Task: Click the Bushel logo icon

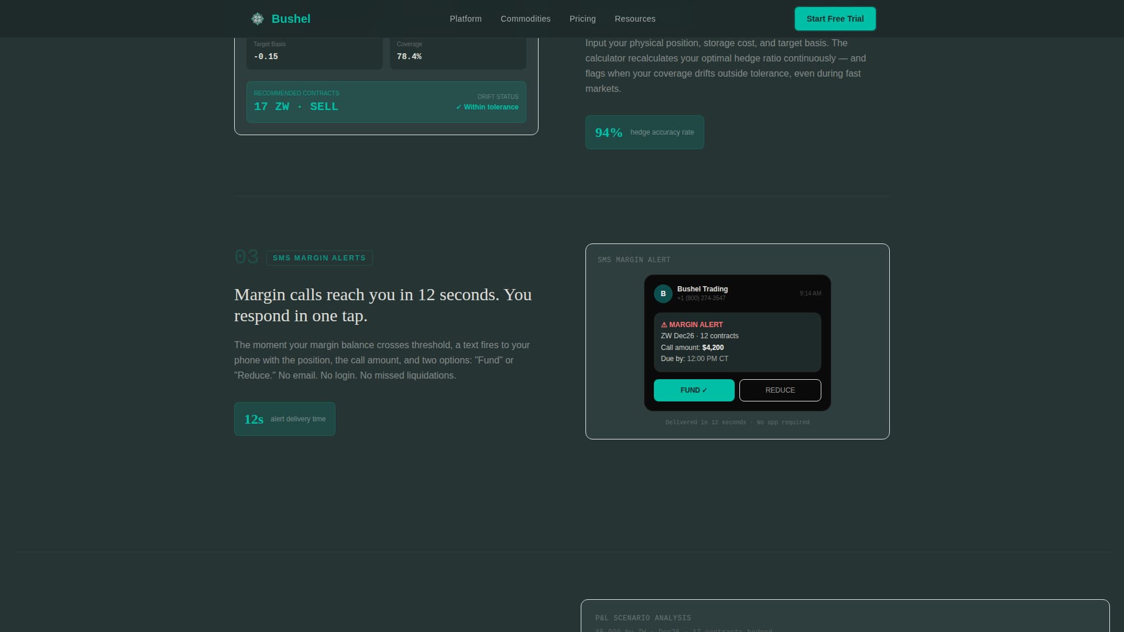Action: point(258,19)
